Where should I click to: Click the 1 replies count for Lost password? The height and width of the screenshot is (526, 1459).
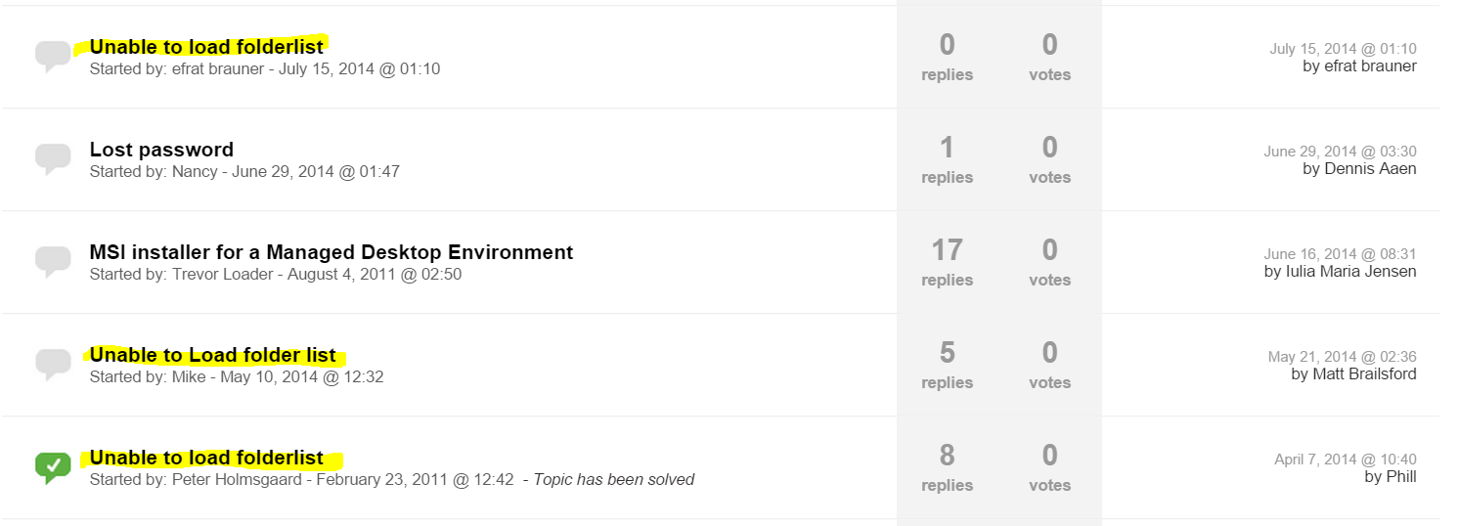tap(947, 149)
